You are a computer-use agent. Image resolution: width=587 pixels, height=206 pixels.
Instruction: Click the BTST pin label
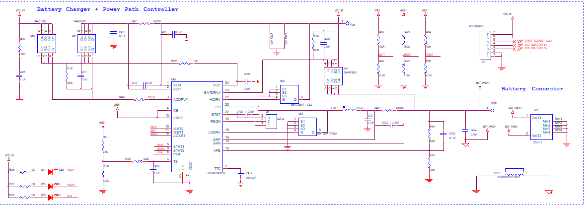pos(216,114)
